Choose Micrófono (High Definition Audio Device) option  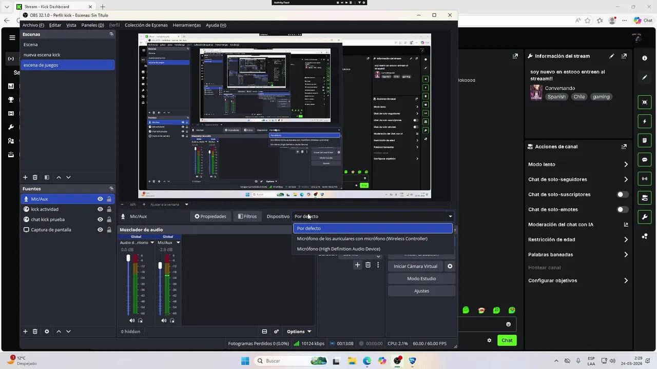tap(373, 249)
